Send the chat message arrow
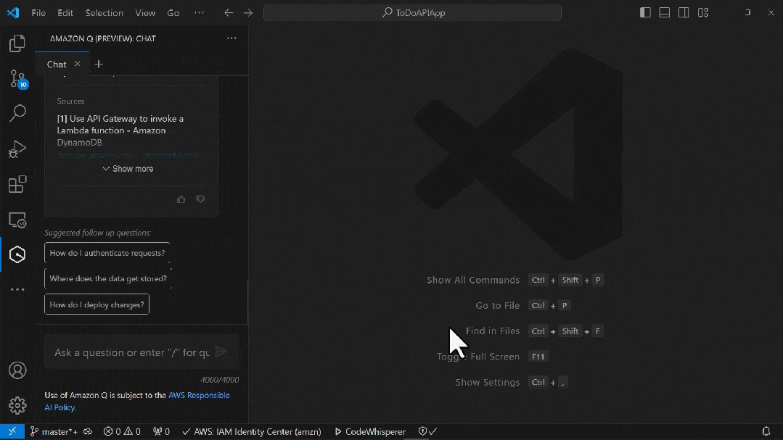The image size is (783, 440). (221, 352)
